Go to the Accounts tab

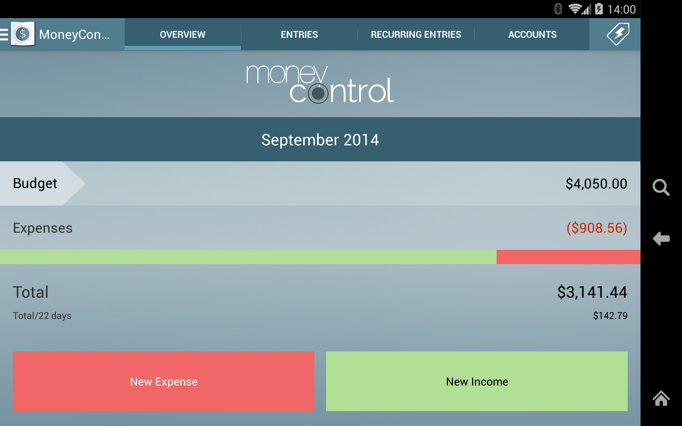(x=532, y=34)
